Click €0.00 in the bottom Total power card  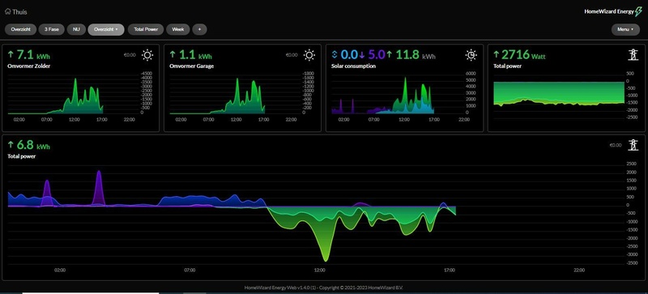tap(616, 145)
